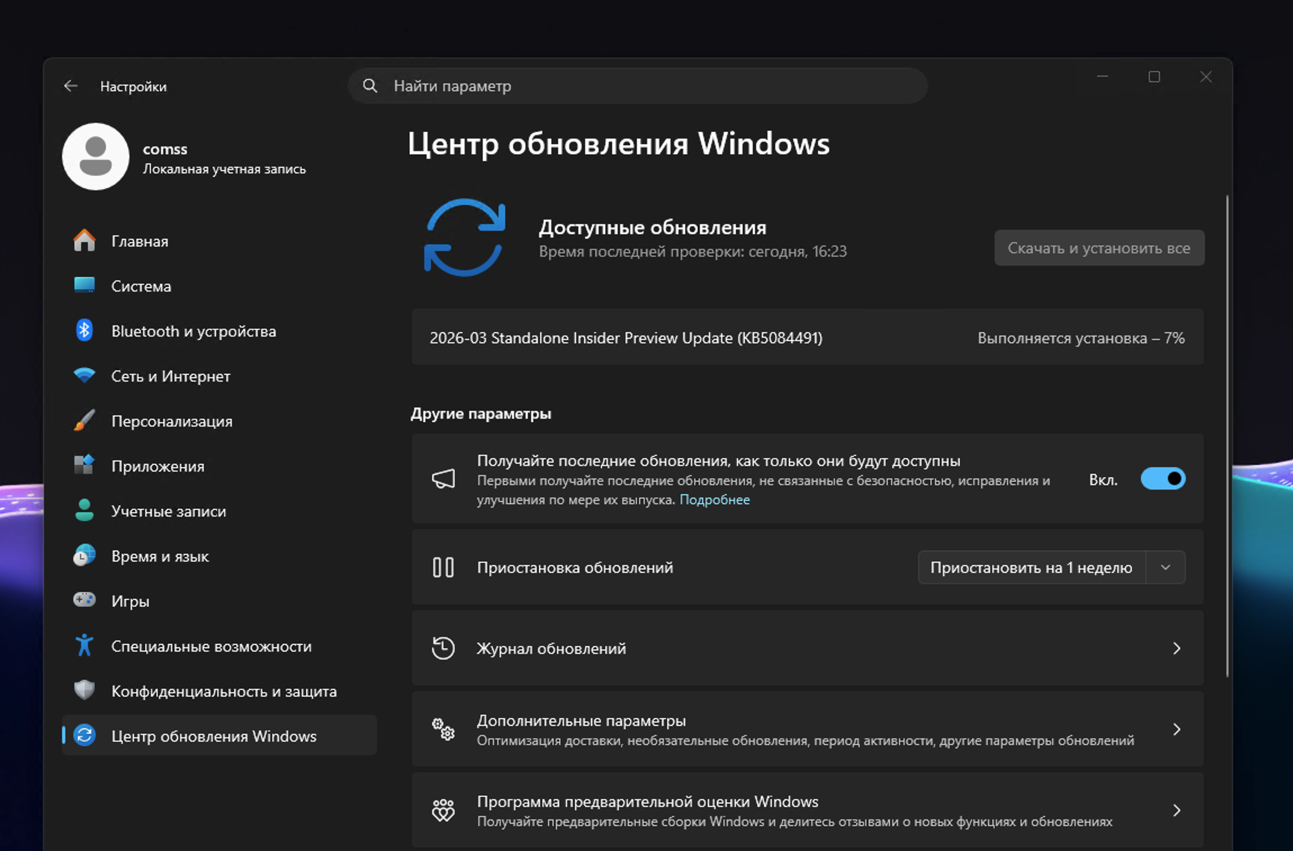Click the Найти параметр search field
The height and width of the screenshot is (851, 1293).
click(647, 86)
